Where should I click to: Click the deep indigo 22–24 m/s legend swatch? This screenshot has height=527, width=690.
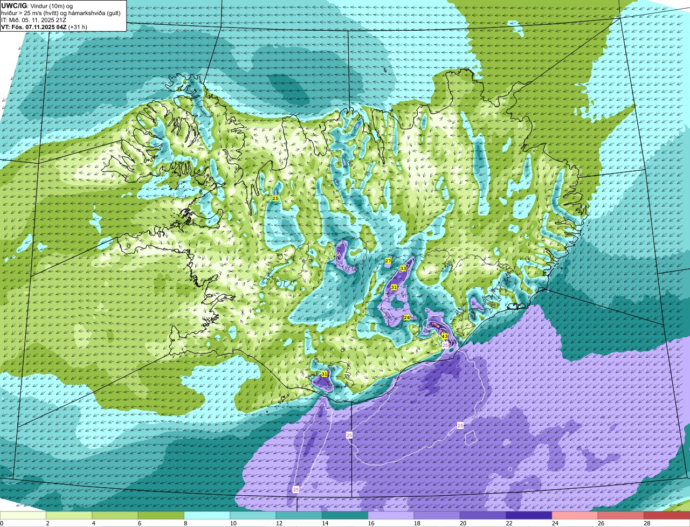click(x=529, y=516)
